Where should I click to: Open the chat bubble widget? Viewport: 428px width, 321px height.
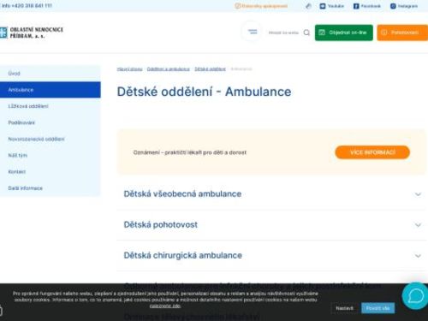coord(415,296)
